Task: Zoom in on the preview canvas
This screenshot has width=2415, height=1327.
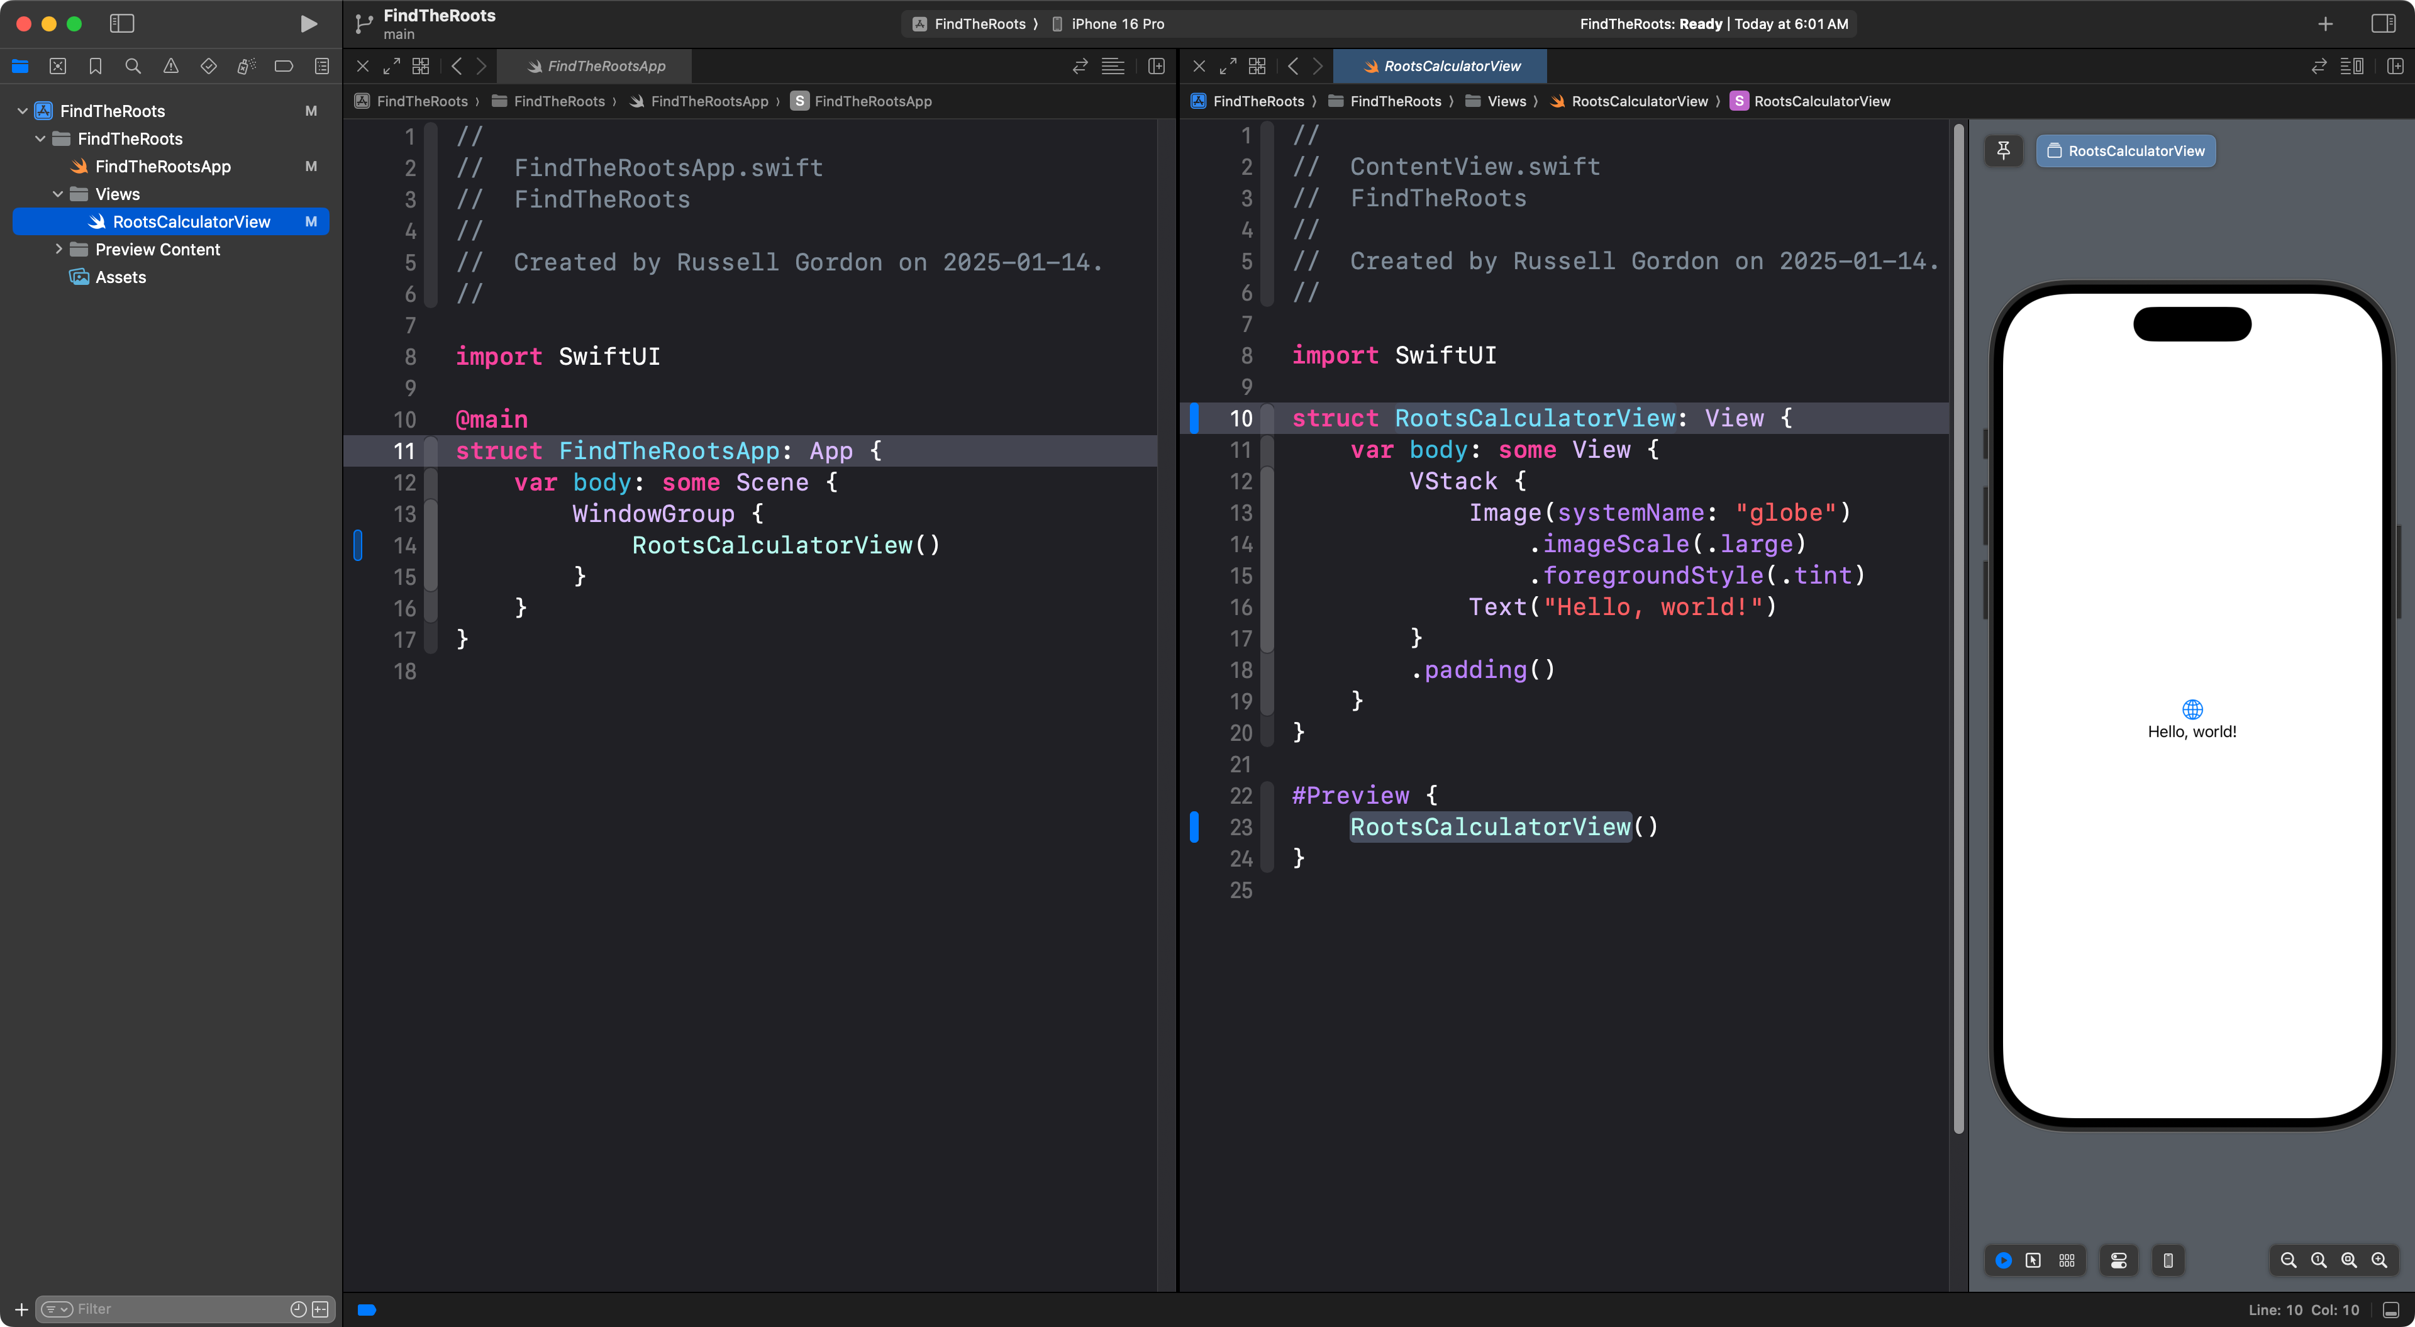Action: [x=2379, y=1260]
